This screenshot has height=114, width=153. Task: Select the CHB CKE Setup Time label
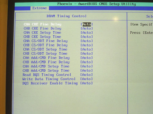(42, 37)
